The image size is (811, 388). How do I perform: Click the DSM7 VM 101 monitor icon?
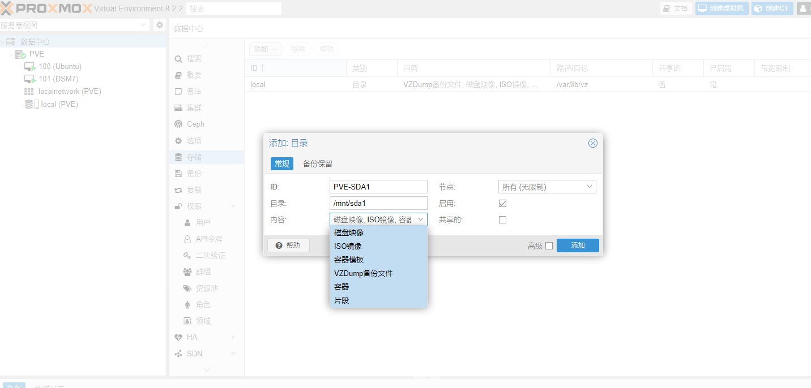30,79
